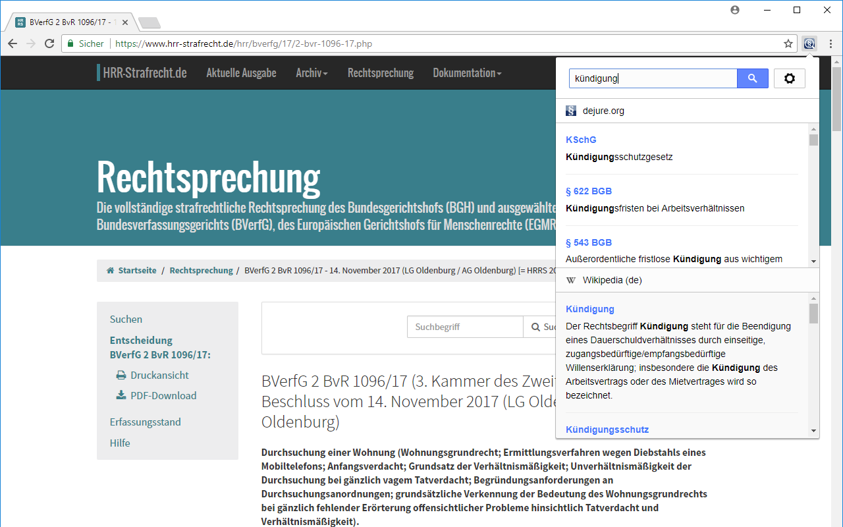The width and height of the screenshot is (843, 527).
Task: Click the printer icon for Druckansicht
Action: point(121,375)
